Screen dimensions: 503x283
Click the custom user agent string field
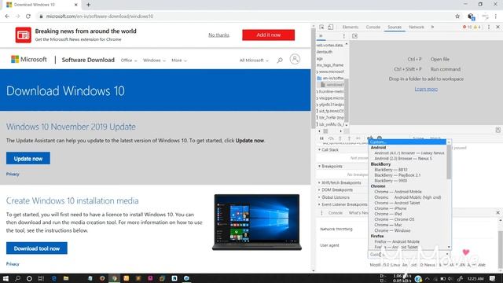point(427,265)
